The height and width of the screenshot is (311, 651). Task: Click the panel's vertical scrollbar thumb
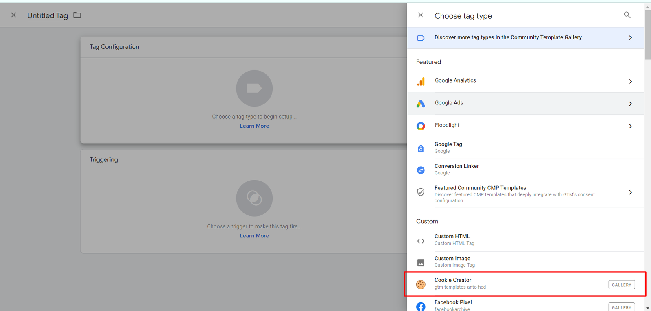[648, 35]
